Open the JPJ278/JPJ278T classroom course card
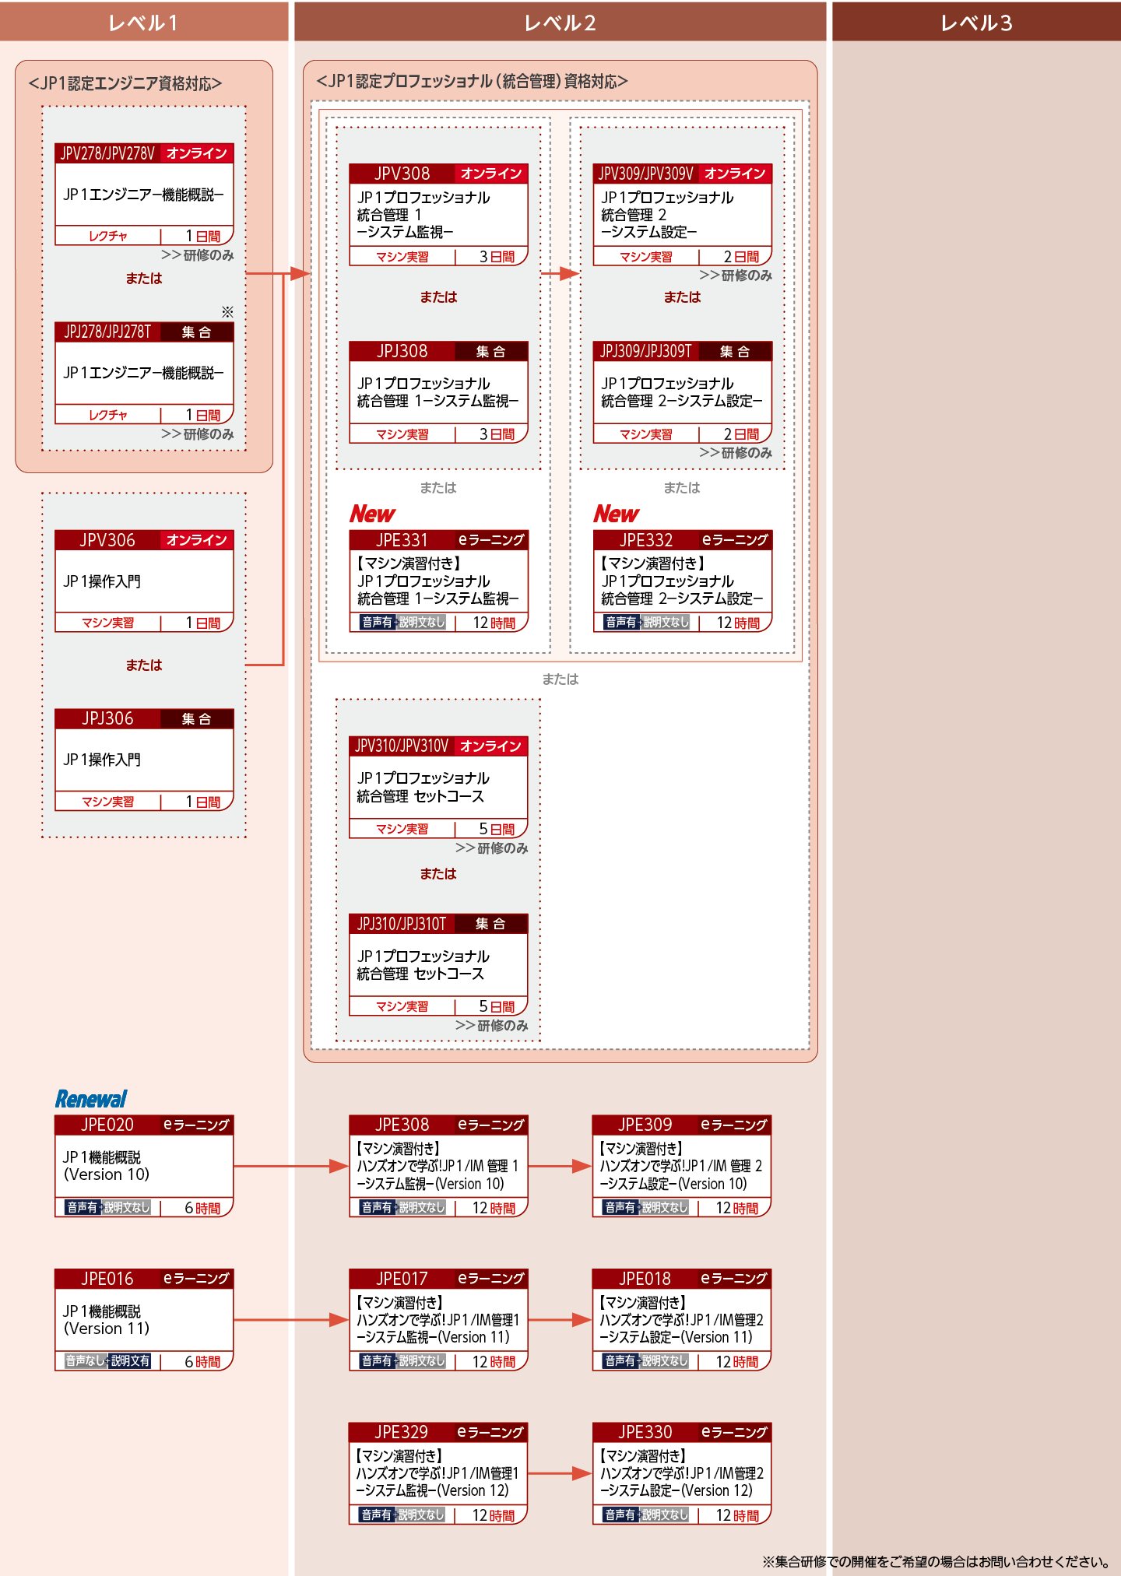1121x1576 pixels. click(144, 373)
